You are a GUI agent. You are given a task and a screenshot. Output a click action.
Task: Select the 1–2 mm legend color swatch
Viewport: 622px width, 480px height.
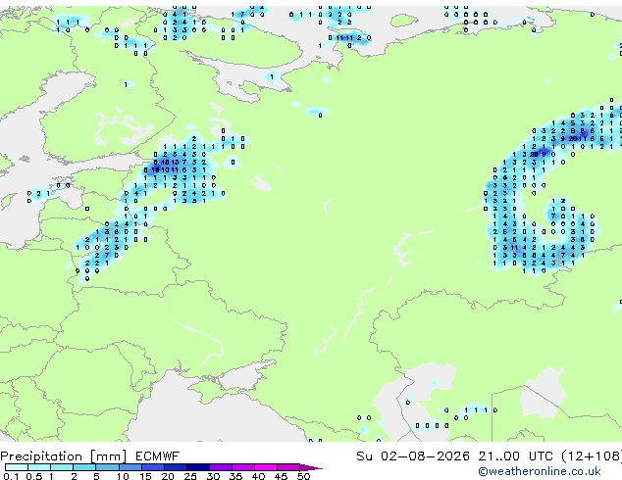[x=62, y=467]
